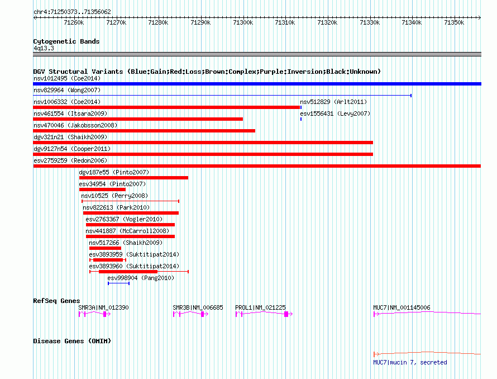Click the orange MUC7 OMIM disease gene glyph
The height and width of the screenshot is (379, 497).
[427, 354]
